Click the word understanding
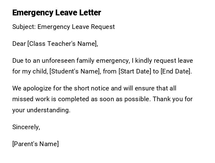 point(49,110)
